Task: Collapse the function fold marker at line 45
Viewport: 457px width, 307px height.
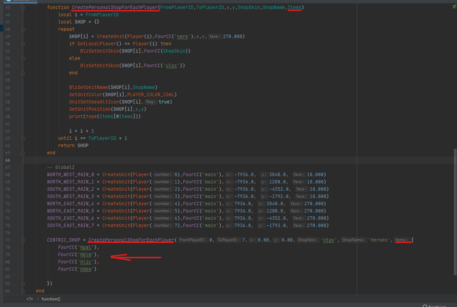Action: coord(23,8)
